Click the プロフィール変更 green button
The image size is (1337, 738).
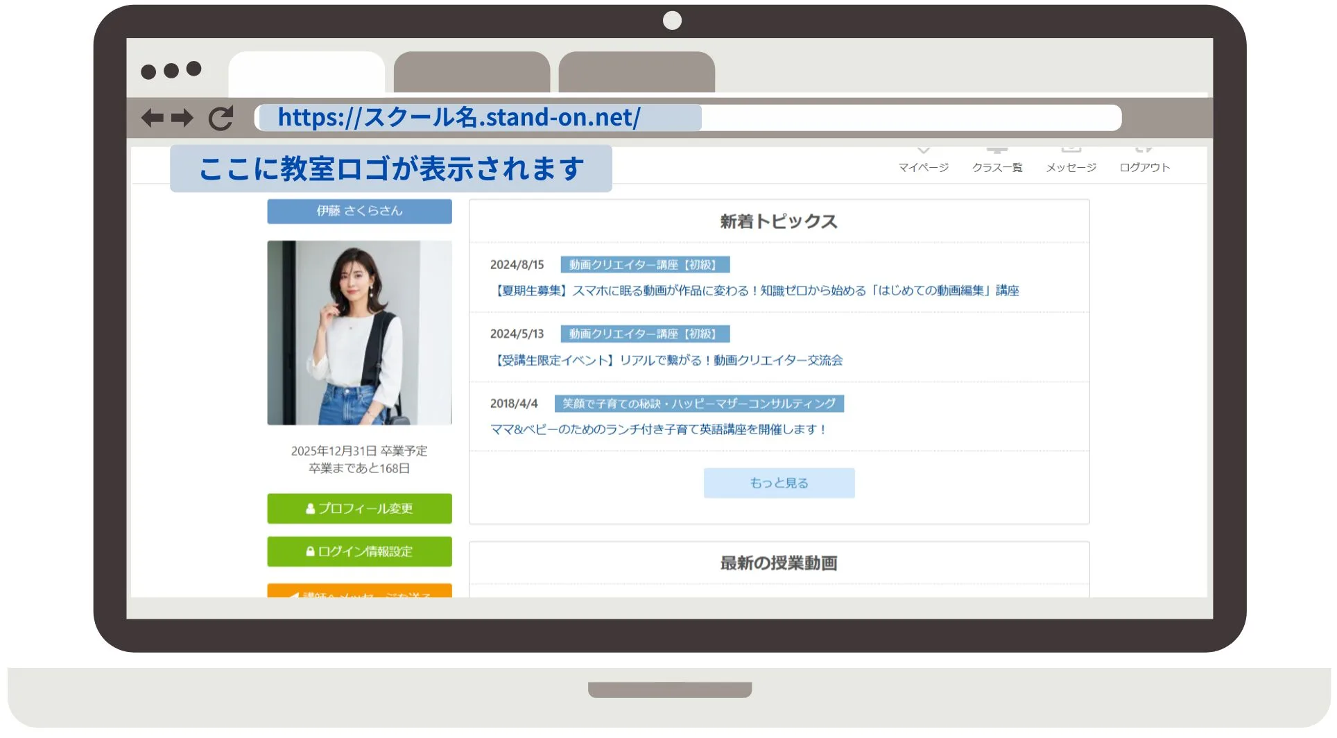pyautogui.click(x=359, y=508)
